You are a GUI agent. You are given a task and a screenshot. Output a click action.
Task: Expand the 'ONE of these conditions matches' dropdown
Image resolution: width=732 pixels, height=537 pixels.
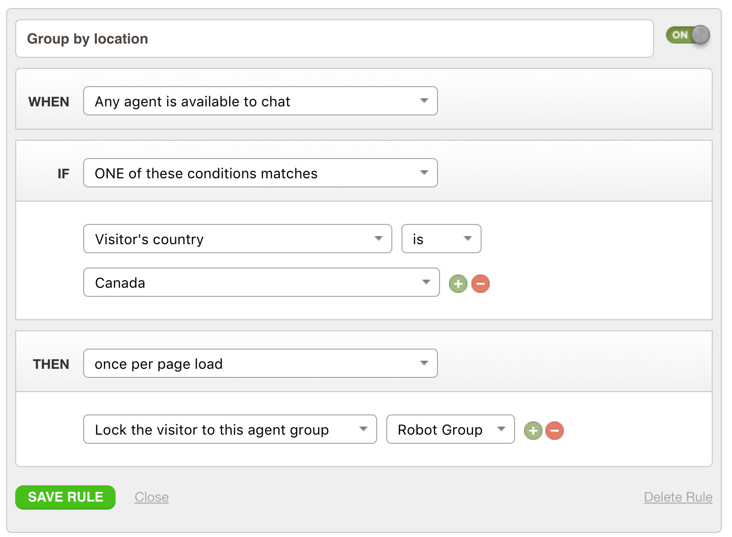pos(260,173)
